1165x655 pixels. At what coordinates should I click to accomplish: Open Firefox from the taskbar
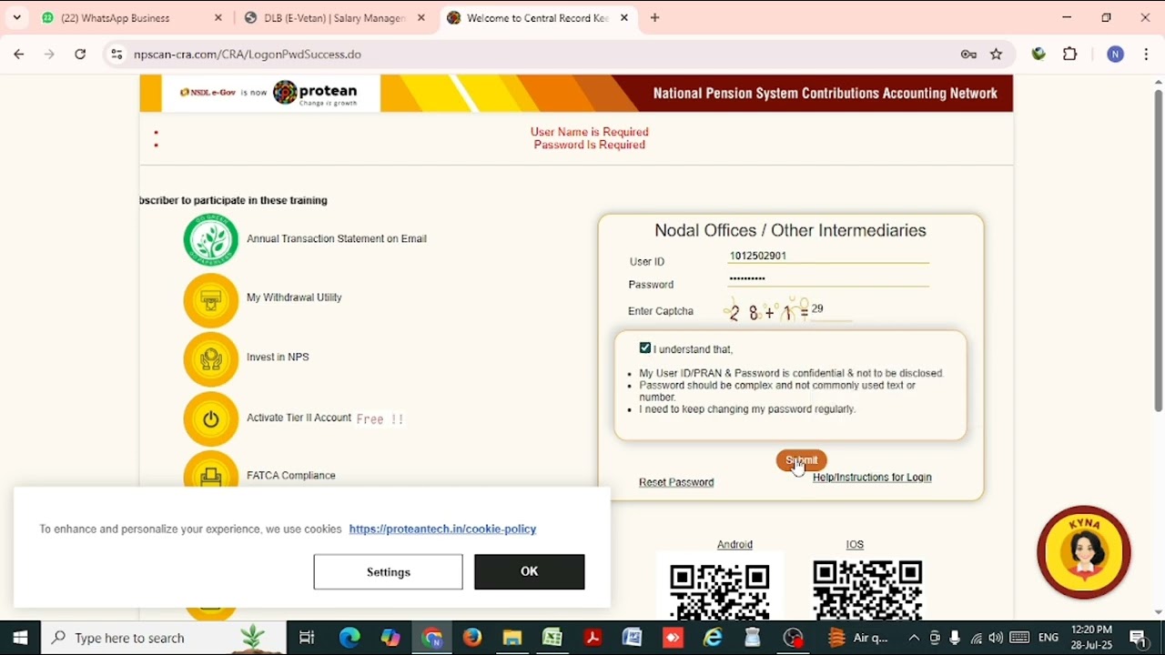coord(471,638)
